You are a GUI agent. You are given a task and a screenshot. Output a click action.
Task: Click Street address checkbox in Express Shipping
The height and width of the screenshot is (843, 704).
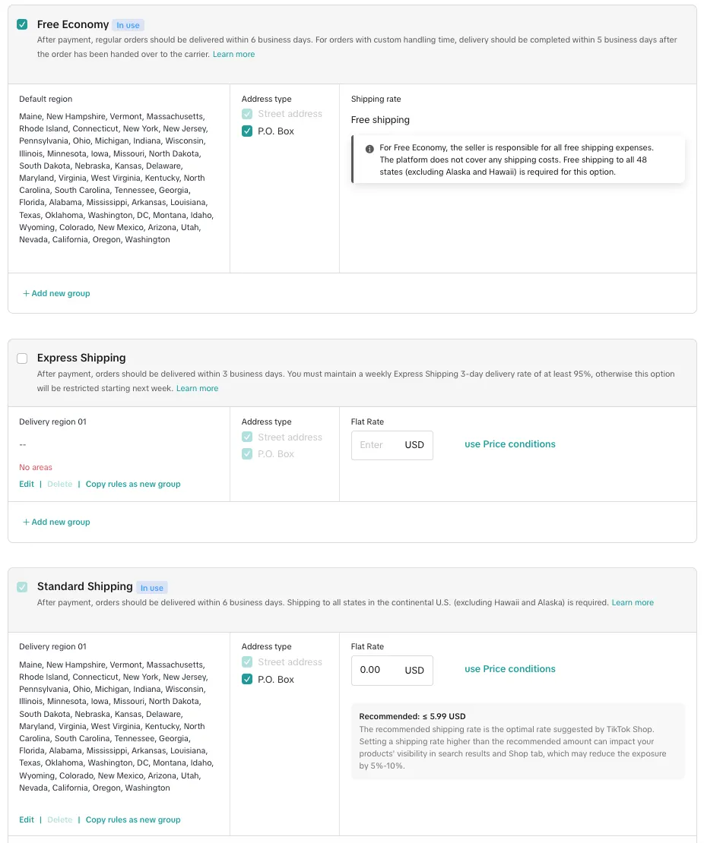[x=247, y=437]
